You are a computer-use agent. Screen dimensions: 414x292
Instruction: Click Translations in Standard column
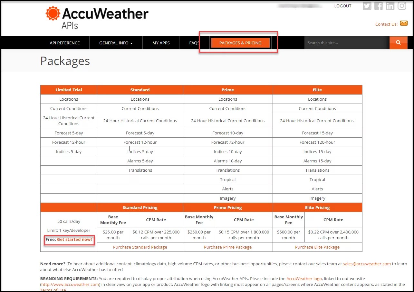coord(140,170)
